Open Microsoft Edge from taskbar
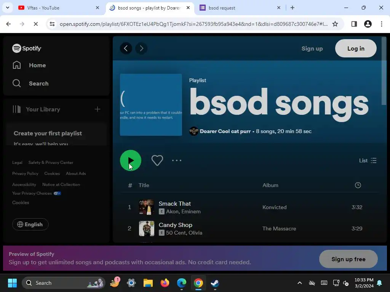 pyautogui.click(x=182, y=283)
